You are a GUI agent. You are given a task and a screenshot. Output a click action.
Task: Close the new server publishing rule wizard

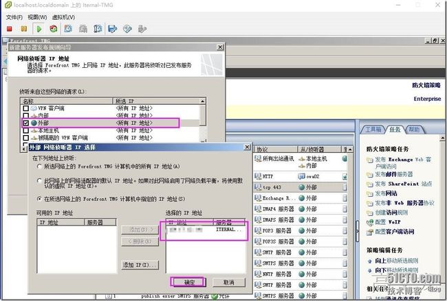click(220, 47)
